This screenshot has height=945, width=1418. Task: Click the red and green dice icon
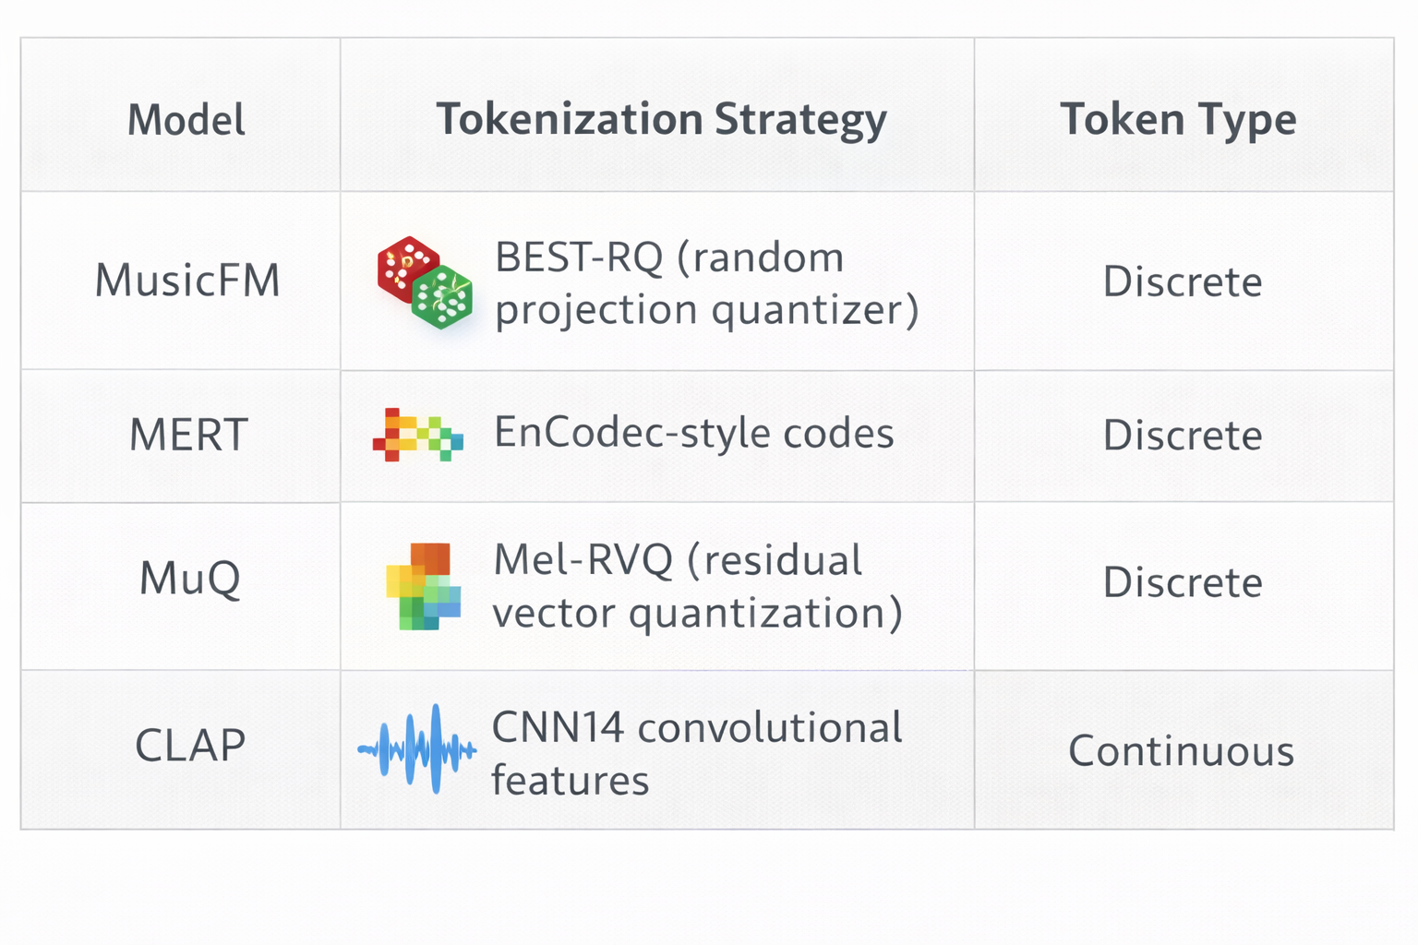[x=425, y=282]
